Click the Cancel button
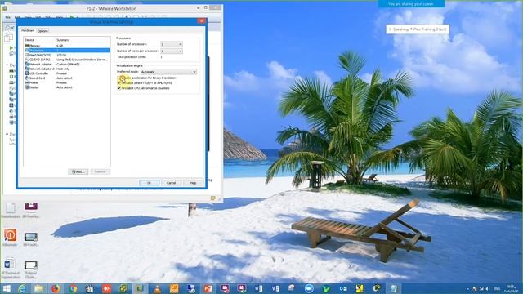The width and height of the screenshot is (523, 294). pyautogui.click(x=171, y=183)
